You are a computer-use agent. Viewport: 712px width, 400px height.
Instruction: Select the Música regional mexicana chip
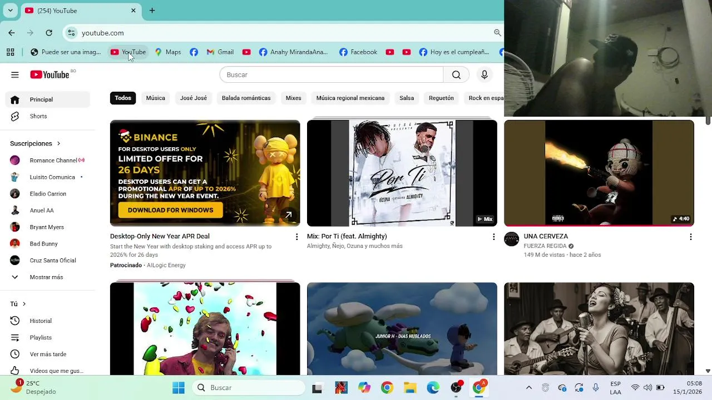(x=350, y=98)
